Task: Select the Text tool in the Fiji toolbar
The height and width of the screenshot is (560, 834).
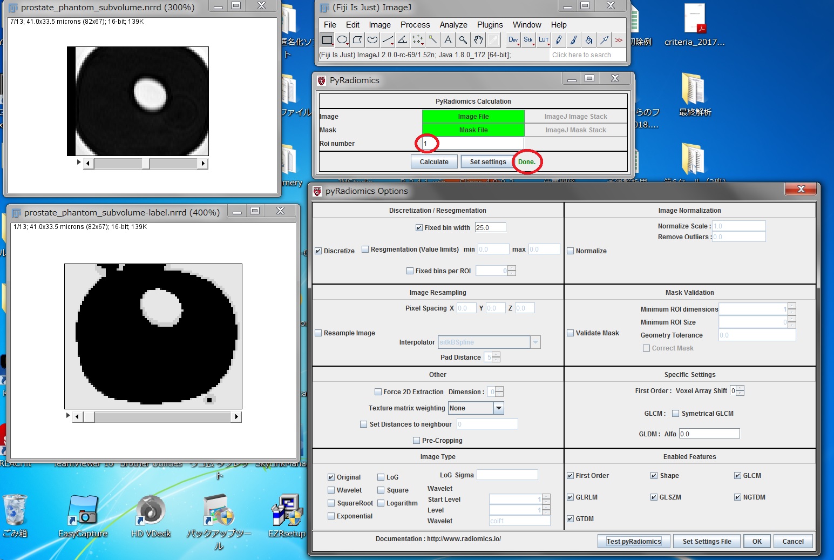Action: tap(447, 40)
